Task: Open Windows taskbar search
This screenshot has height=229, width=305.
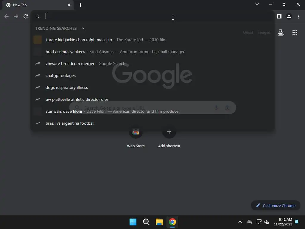Action: [x=146, y=222]
